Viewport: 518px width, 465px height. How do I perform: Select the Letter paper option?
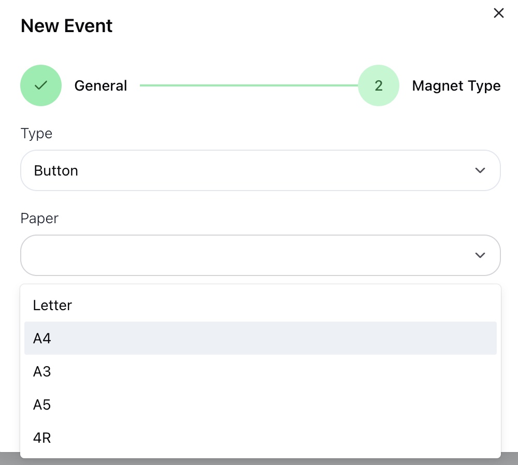[x=52, y=305]
